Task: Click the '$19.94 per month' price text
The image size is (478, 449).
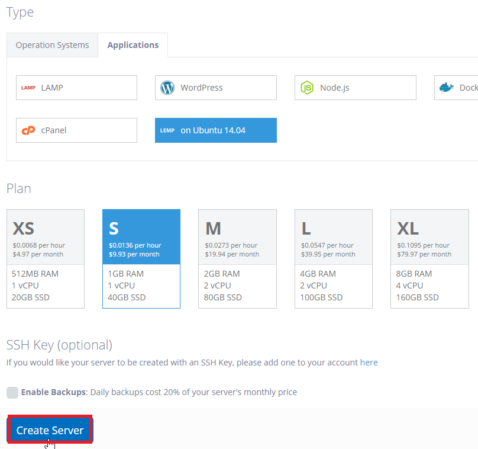Action: coord(232,254)
